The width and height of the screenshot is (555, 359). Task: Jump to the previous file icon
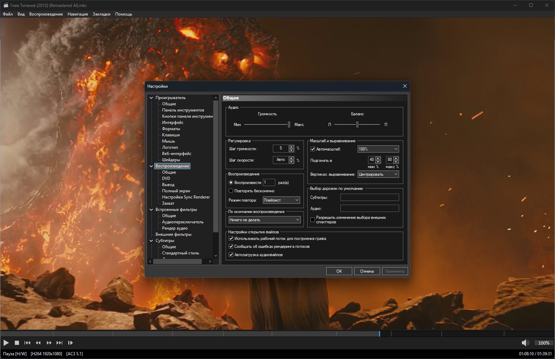[27, 343]
